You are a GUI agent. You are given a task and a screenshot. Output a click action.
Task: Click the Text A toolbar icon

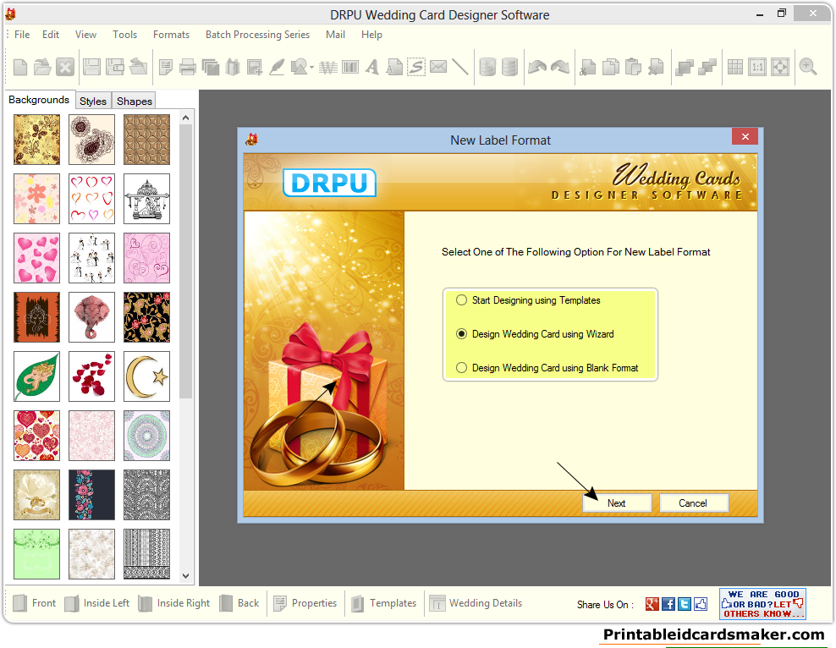(x=372, y=67)
